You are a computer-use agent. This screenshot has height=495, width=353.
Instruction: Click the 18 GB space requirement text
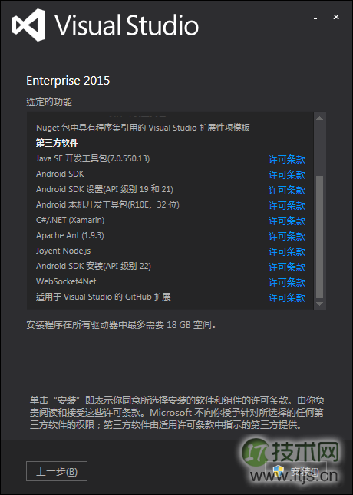(122, 325)
